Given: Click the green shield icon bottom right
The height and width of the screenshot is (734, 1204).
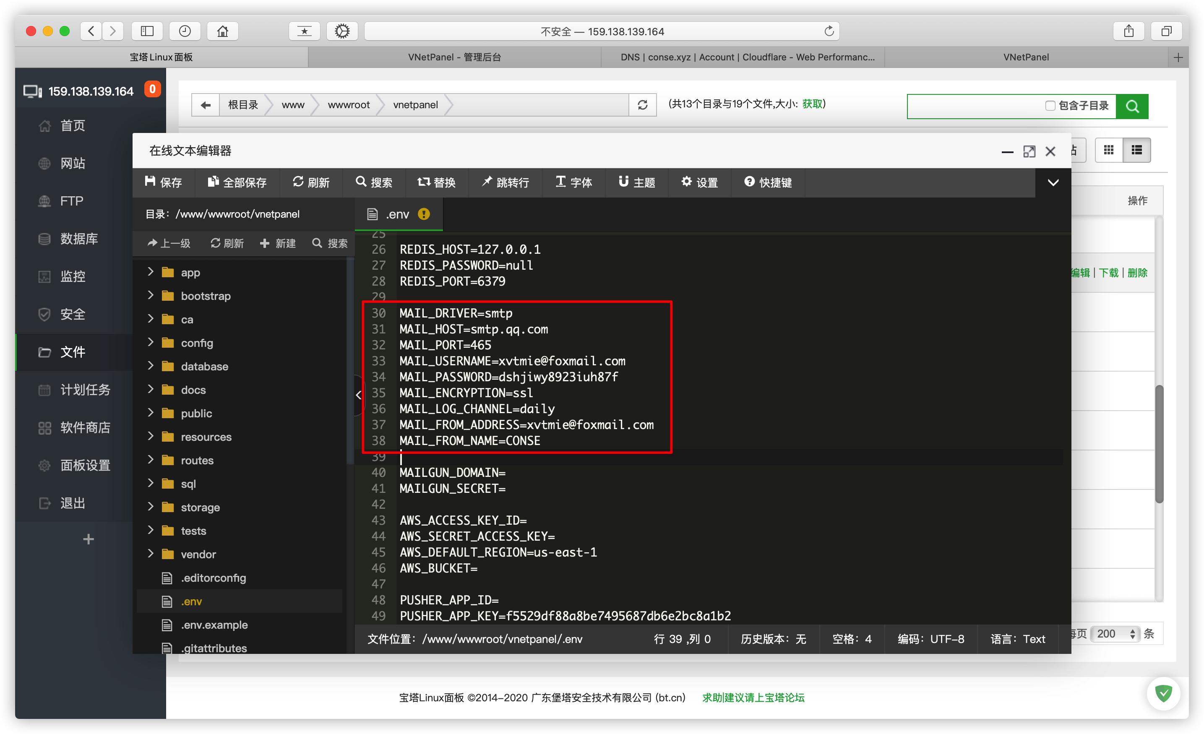Looking at the screenshot, I should pyautogui.click(x=1163, y=693).
